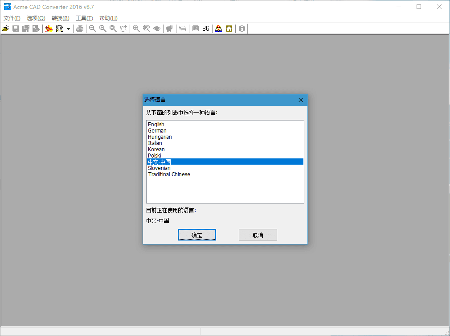
Task: Click the batch convert documents icon
Action: (x=60, y=29)
